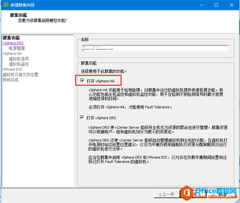Close the 新建群集向导 window
Image resolution: width=240 pixels, height=203 pixels.
click(x=232, y=5)
